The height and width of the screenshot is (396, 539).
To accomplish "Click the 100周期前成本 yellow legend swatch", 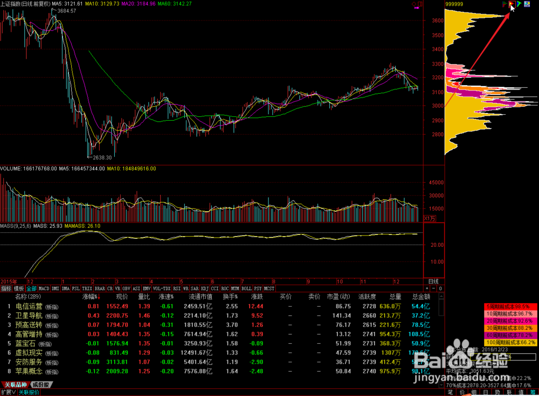I will coord(510,343).
